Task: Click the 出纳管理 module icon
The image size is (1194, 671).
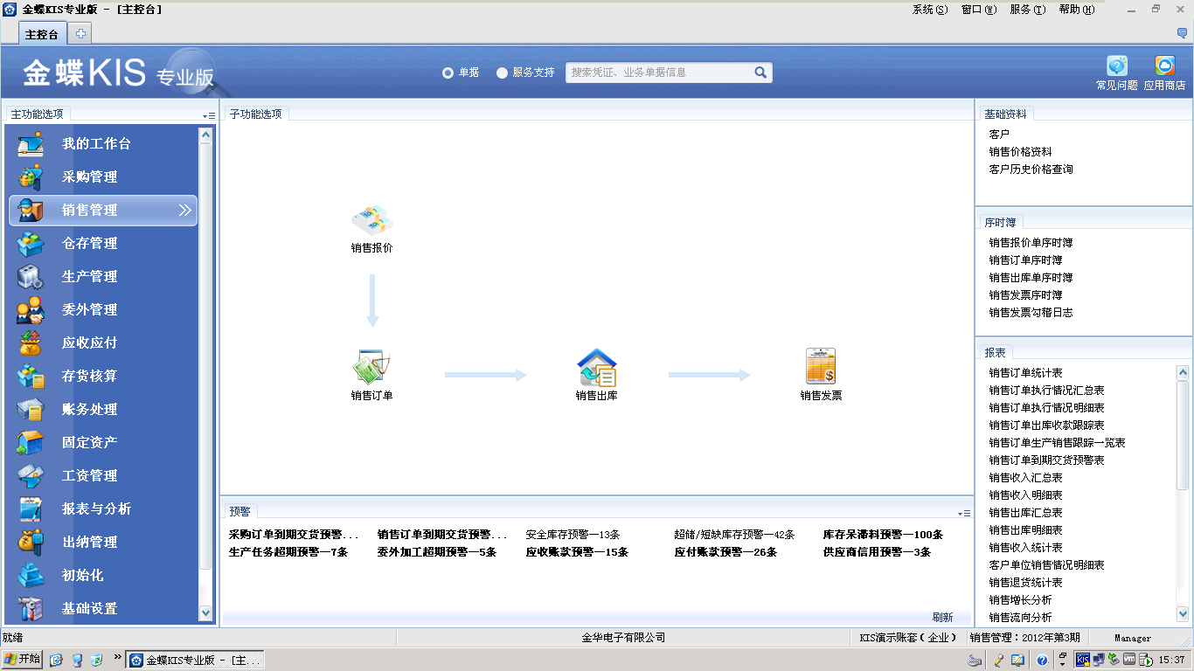Action: (31, 542)
